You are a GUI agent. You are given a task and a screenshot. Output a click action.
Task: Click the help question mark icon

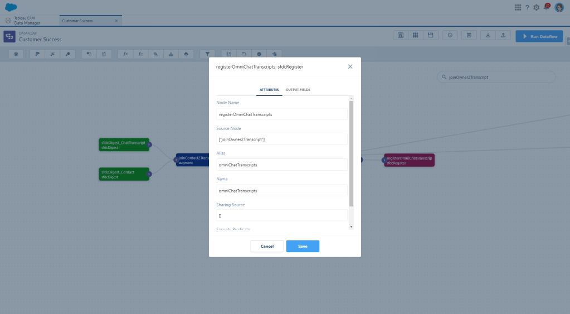527,7
